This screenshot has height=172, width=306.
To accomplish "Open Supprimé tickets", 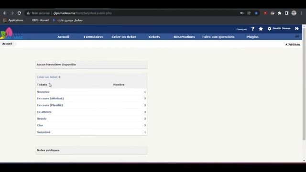I will pos(44,132).
